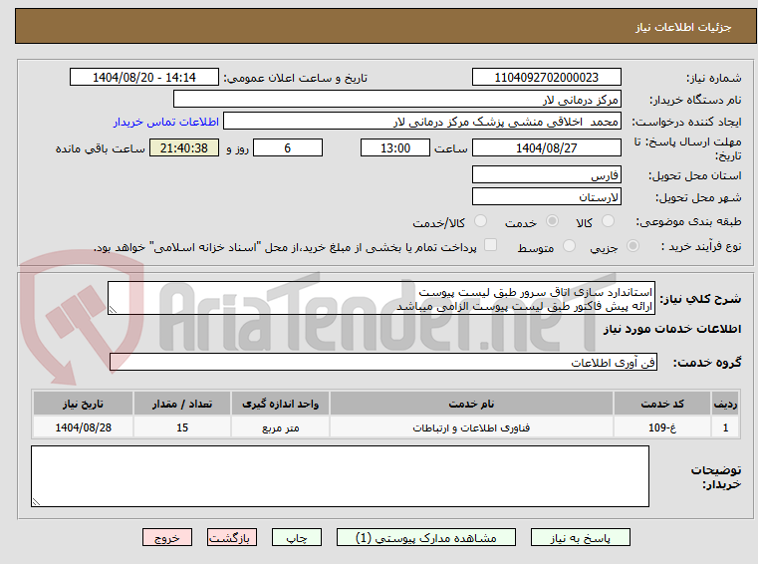Image resolution: width=758 pixels, height=564 pixels.
Task: Click the description text area's corner grip
Action: coord(113,310)
